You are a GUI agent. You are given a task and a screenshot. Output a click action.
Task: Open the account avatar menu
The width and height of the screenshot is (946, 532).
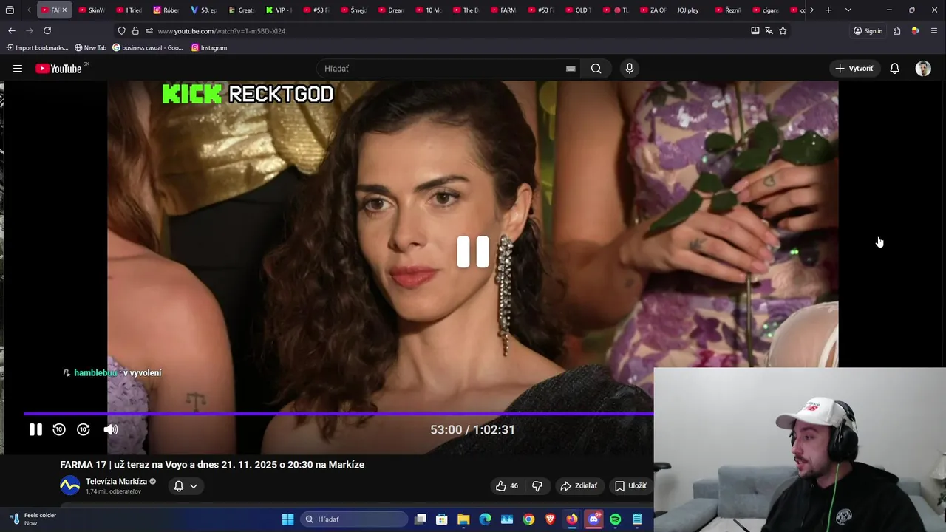[x=923, y=69]
